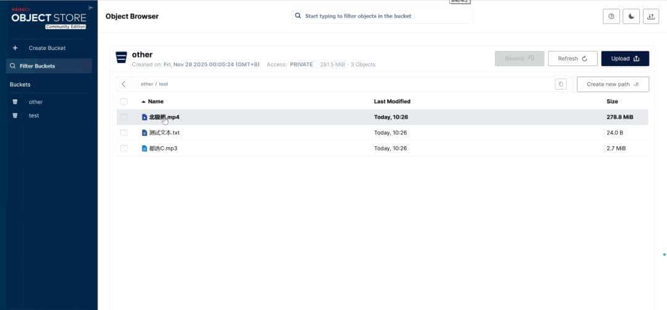Click the search magnifier icon in the top filter bar
Viewport: 667px width, 310px height.
(x=298, y=15)
